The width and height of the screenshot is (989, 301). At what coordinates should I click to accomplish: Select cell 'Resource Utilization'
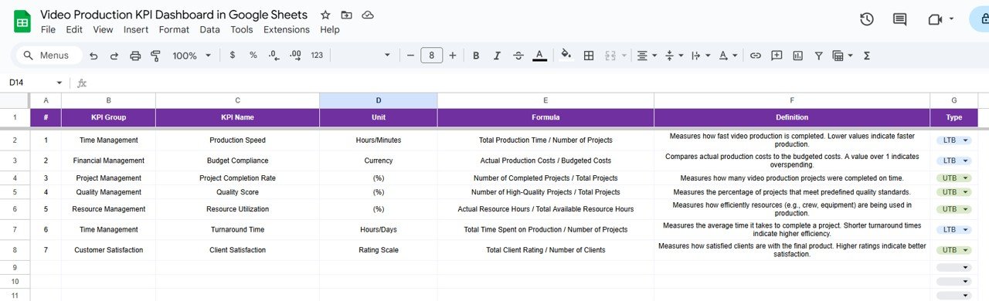click(x=237, y=209)
